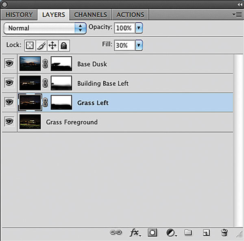
Task: Lock all with padlock icon
Action: 64,46
